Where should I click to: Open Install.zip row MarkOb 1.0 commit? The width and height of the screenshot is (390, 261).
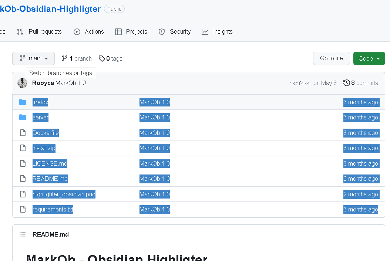[x=155, y=148]
